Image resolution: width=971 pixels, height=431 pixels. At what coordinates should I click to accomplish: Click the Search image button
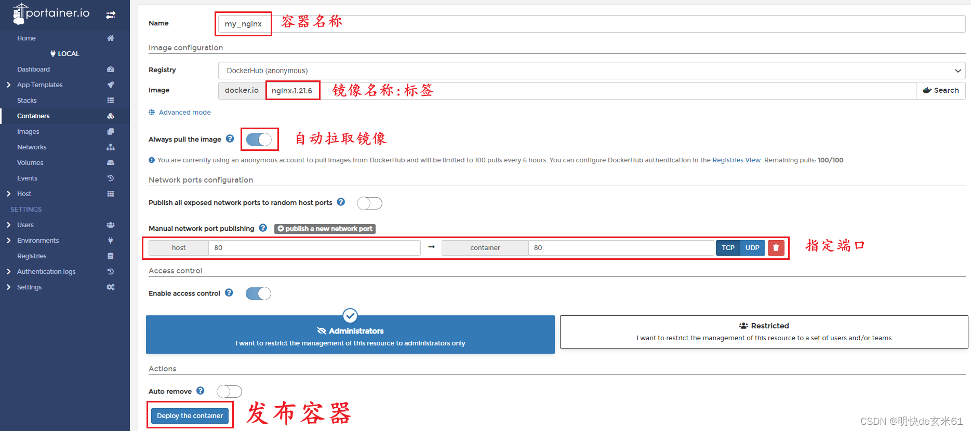[940, 90]
